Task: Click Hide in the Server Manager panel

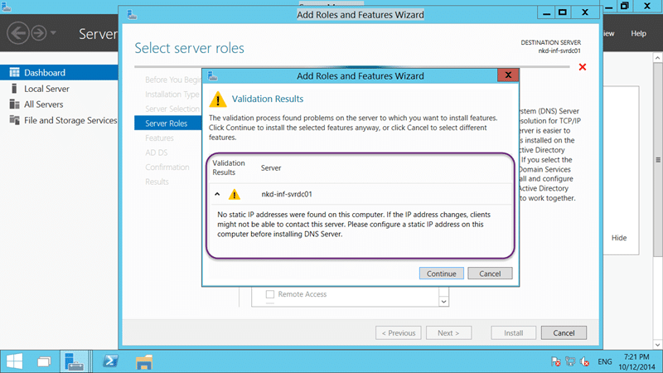Action: click(618, 238)
